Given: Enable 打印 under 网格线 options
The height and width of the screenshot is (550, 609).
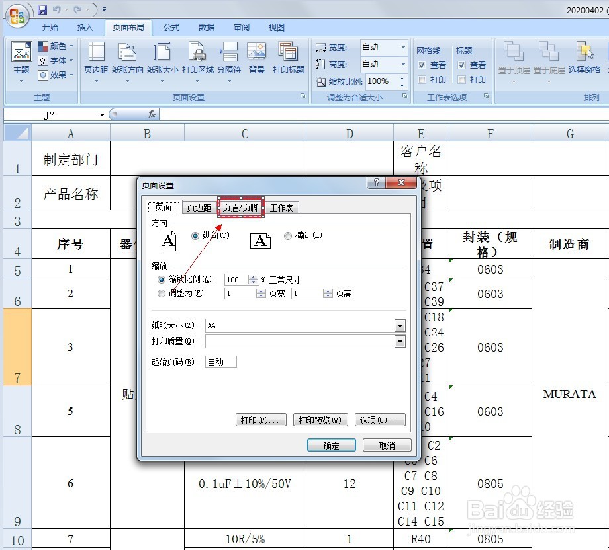Looking at the screenshot, I should [423, 80].
